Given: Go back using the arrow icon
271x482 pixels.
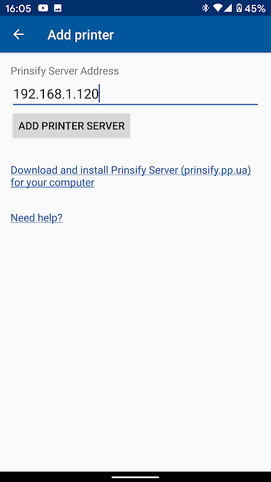Looking at the screenshot, I should [x=19, y=34].
